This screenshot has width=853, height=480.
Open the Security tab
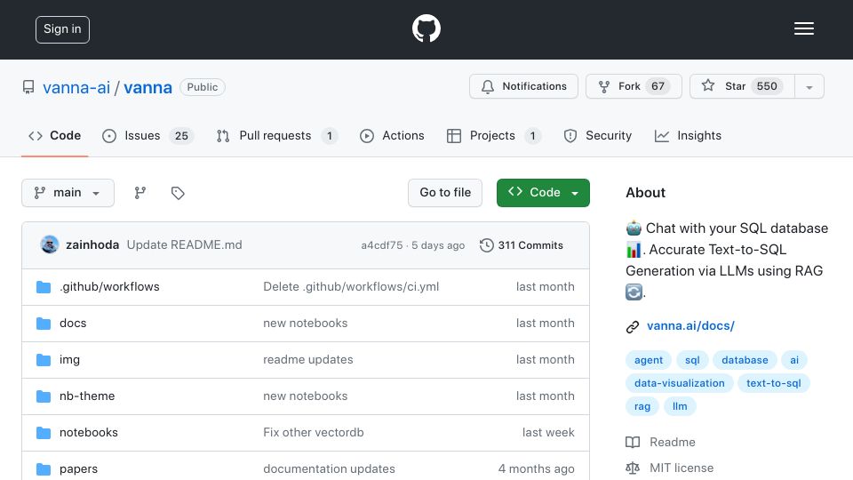point(597,135)
